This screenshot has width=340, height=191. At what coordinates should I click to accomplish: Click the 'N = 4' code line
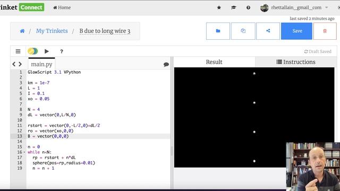click(x=33, y=109)
